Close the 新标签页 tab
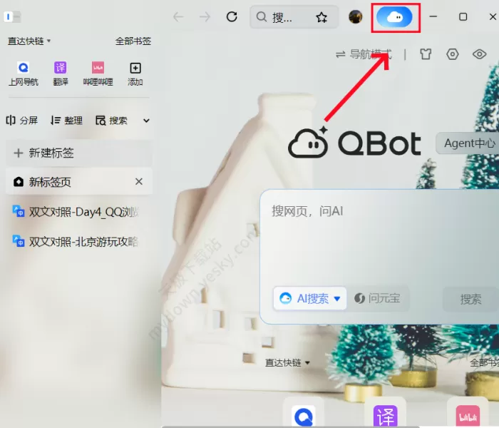Screen dimensions: 499x428 [x=139, y=181]
